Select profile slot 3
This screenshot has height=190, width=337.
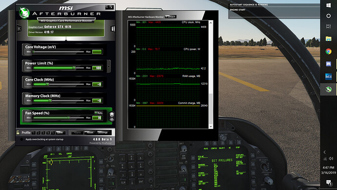tap(43, 133)
